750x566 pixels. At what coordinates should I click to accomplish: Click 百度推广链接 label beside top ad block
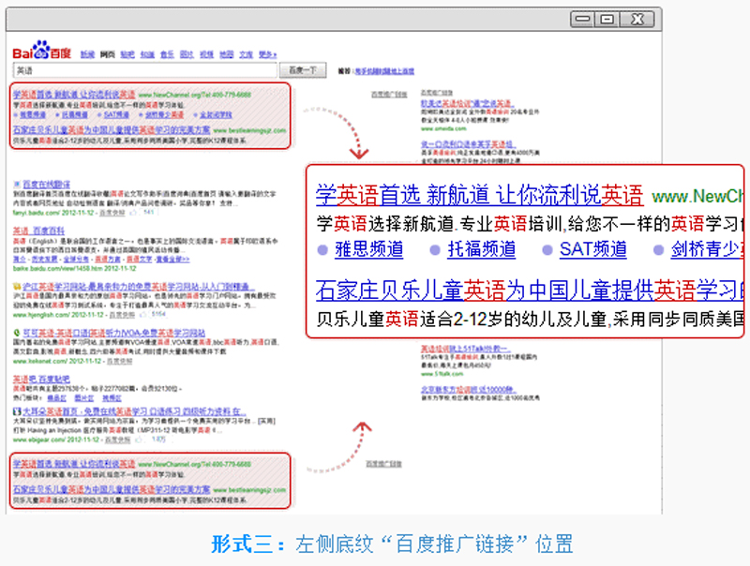pyautogui.click(x=389, y=95)
